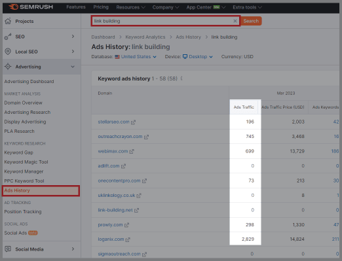Open Pricing in top navigation

coord(101,7)
